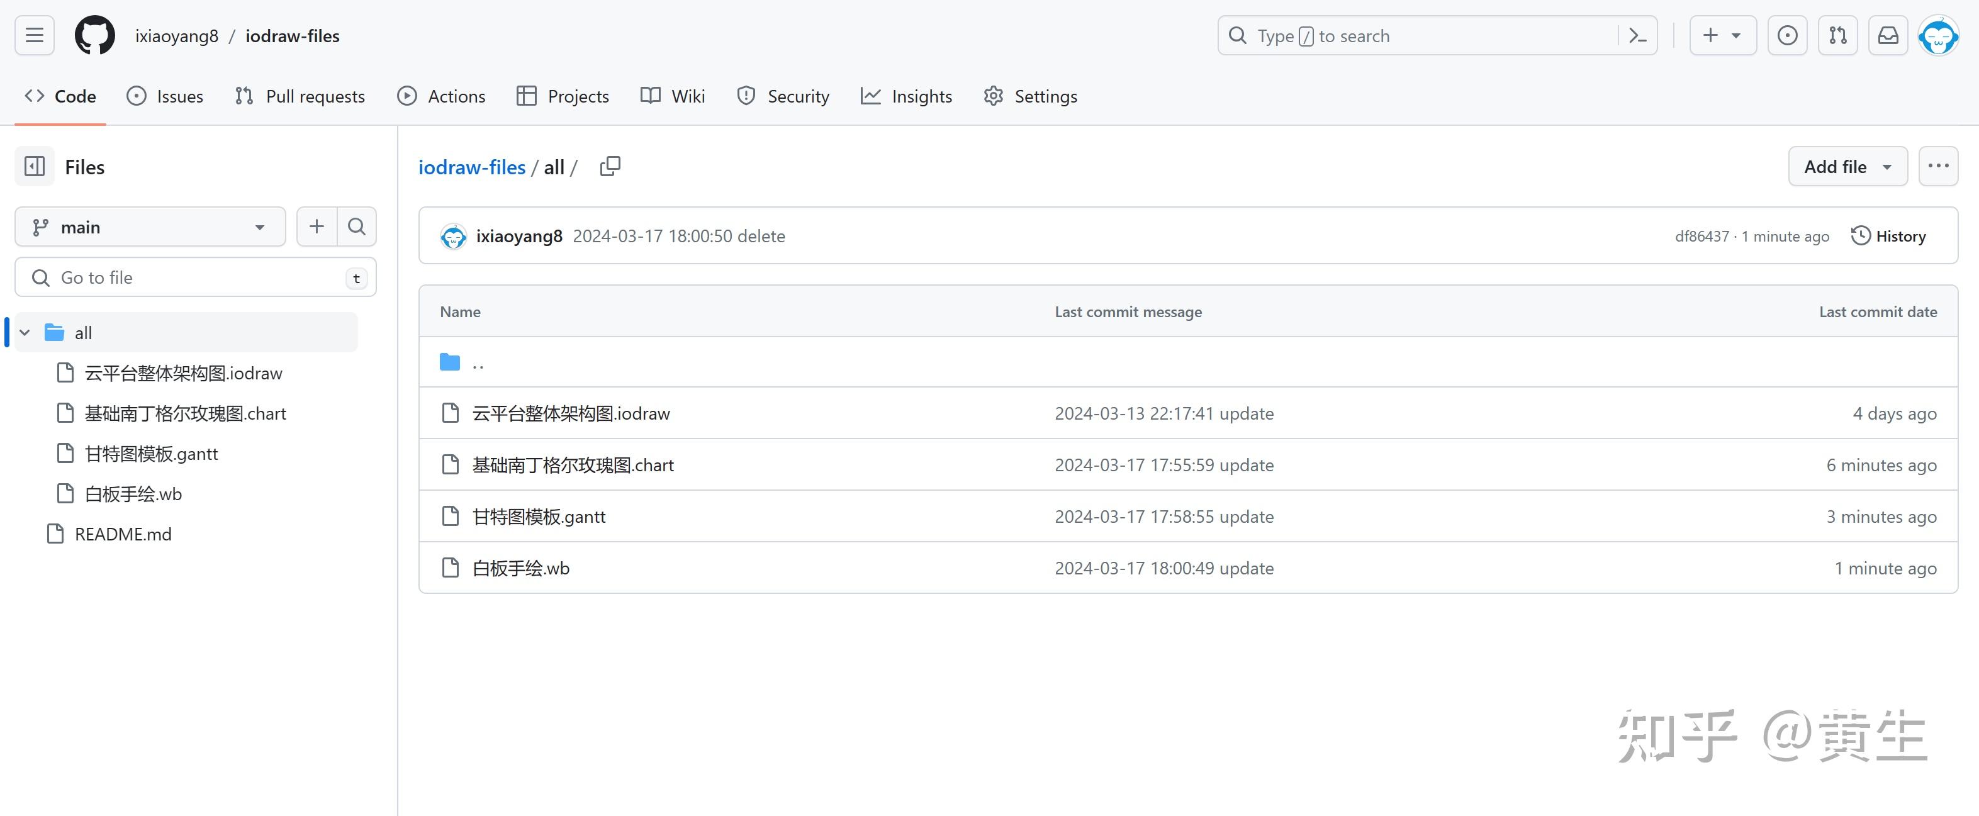Viewport: 1979px width, 816px height.
Task: Open the hamburger navigation menu
Action: point(34,35)
